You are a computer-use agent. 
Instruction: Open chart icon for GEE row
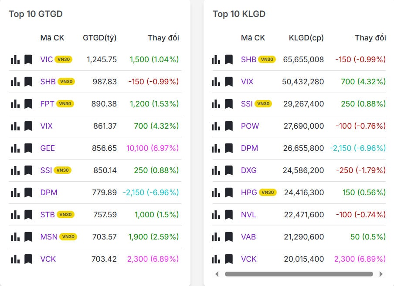pyautogui.click(x=15, y=148)
